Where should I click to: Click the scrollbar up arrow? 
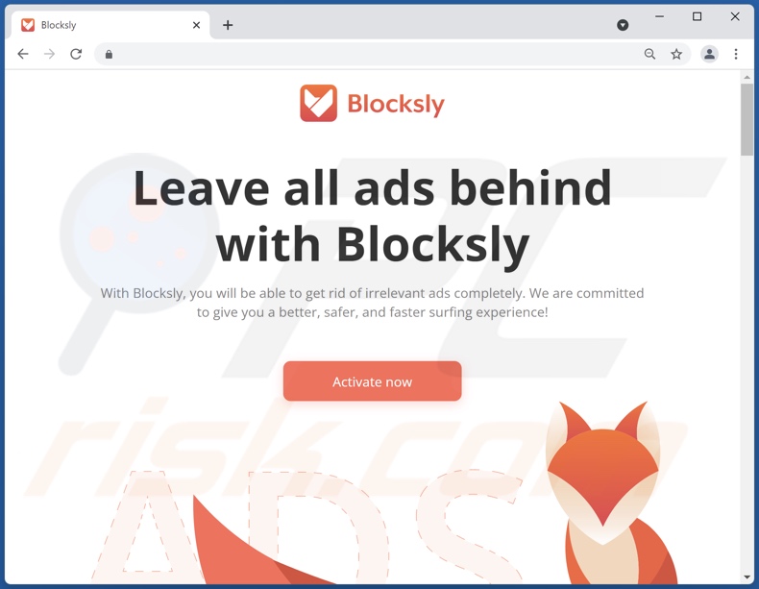tap(747, 77)
